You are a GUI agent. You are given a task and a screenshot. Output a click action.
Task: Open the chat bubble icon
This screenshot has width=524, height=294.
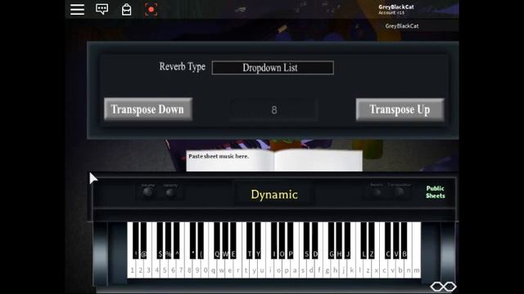pyautogui.click(x=102, y=9)
